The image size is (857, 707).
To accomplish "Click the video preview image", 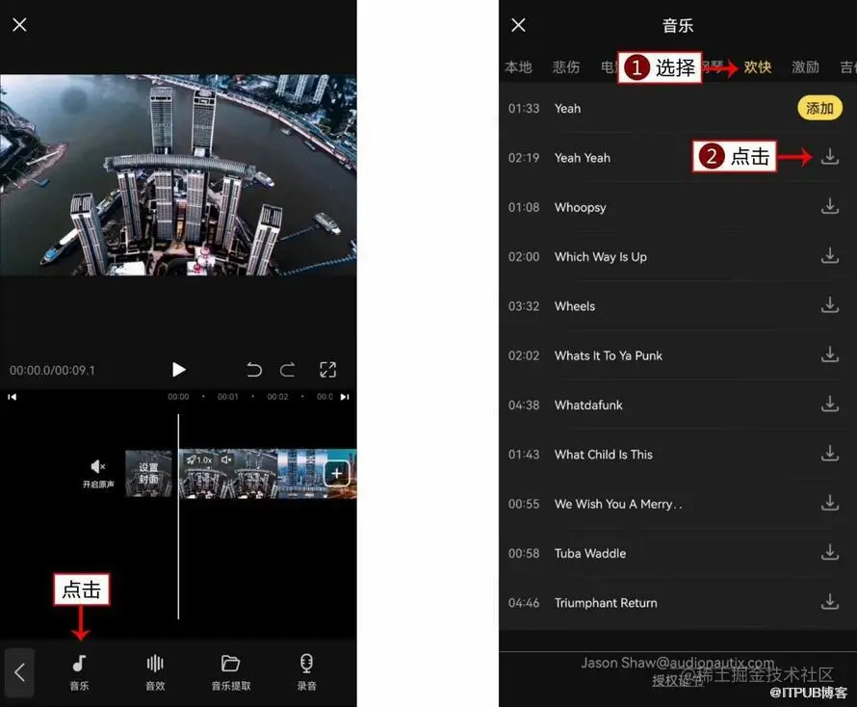I will click(x=178, y=175).
